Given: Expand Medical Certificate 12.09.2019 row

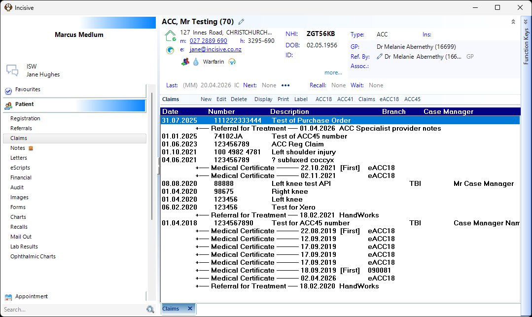Looking at the screenshot, I should coord(197,239).
